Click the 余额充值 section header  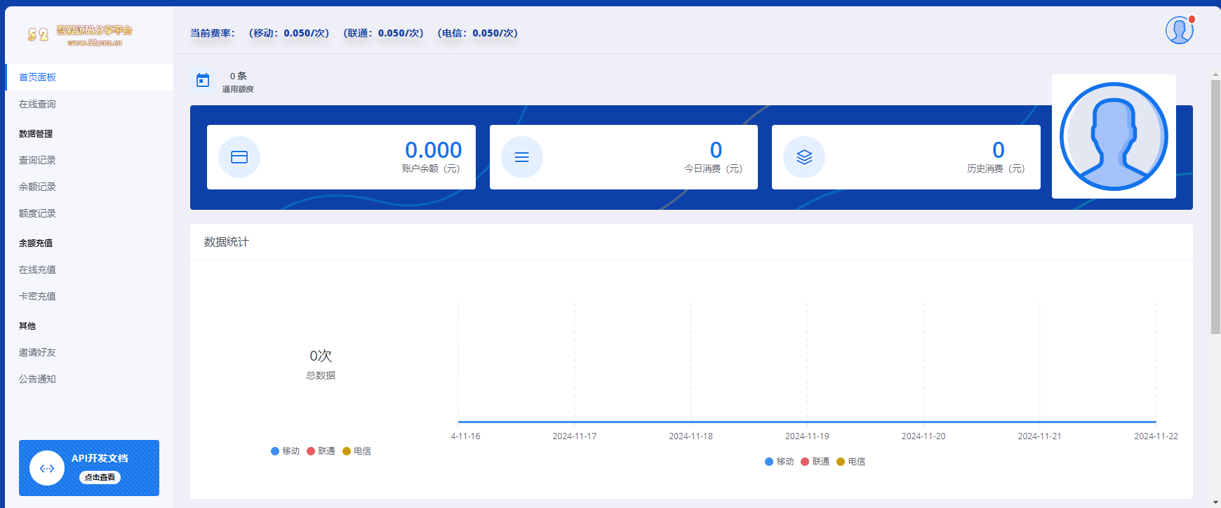[x=36, y=243]
